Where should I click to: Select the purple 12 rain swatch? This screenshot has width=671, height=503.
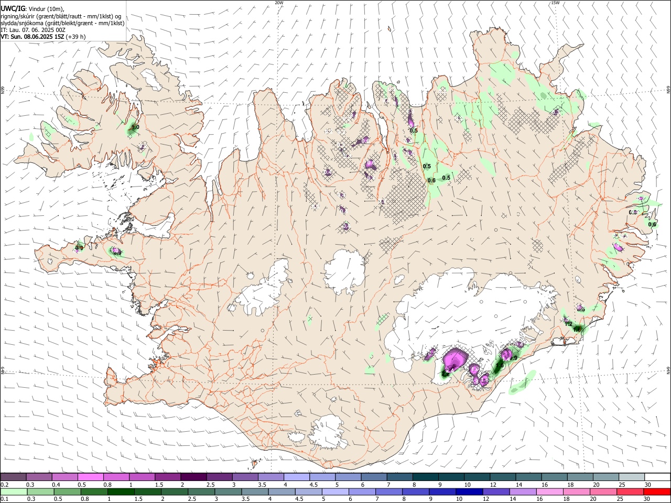click(x=495, y=491)
